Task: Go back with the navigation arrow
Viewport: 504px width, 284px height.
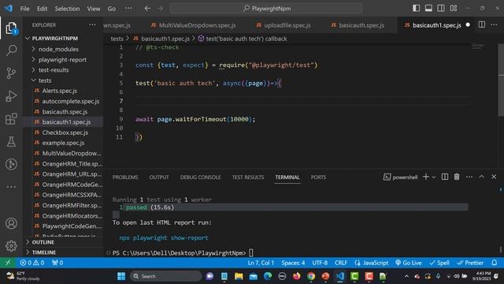Action: pos(147,9)
